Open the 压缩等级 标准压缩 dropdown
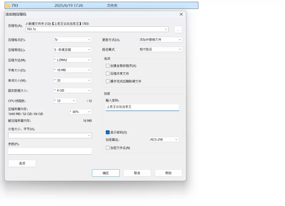The width and height of the screenshot is (285, 206). 73,50
